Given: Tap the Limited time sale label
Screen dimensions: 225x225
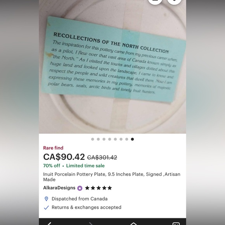Looking at the screenshot, I should click(x=85, y=166).
